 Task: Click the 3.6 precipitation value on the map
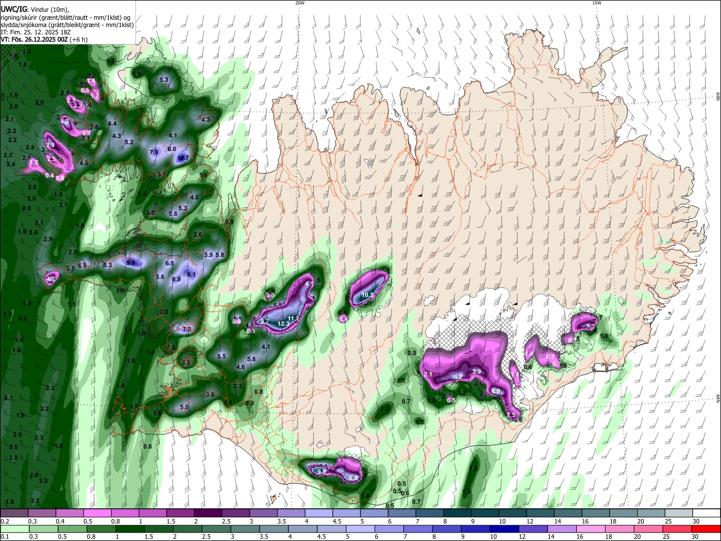pyautogui.click(x=210, y=394)
